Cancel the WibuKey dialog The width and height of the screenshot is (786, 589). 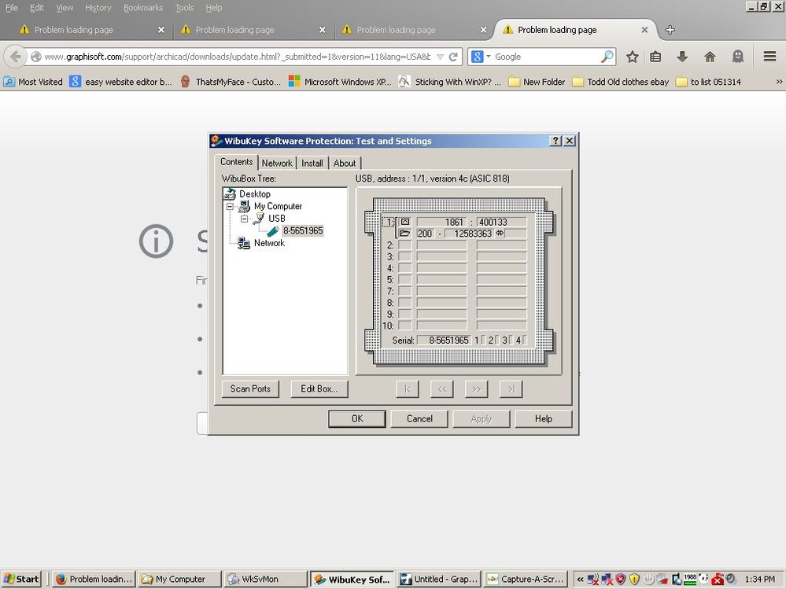(x=419, y=418)
